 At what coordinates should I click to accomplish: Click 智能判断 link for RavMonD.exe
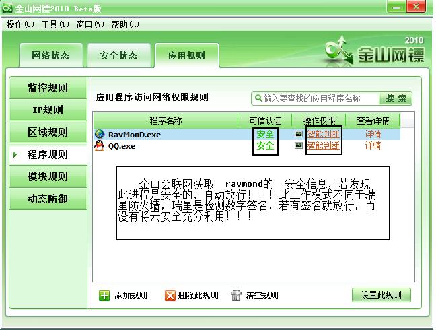(x=324, y=135)
